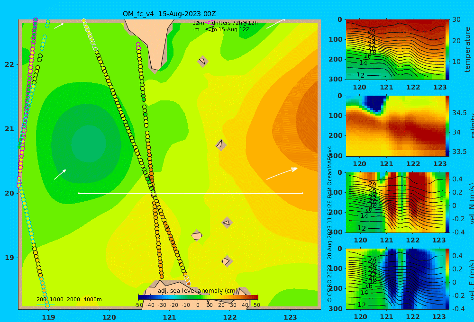474x322 pixels.
Task: Click the white arrow southwest of the green eddy
Action: [60, 175]
